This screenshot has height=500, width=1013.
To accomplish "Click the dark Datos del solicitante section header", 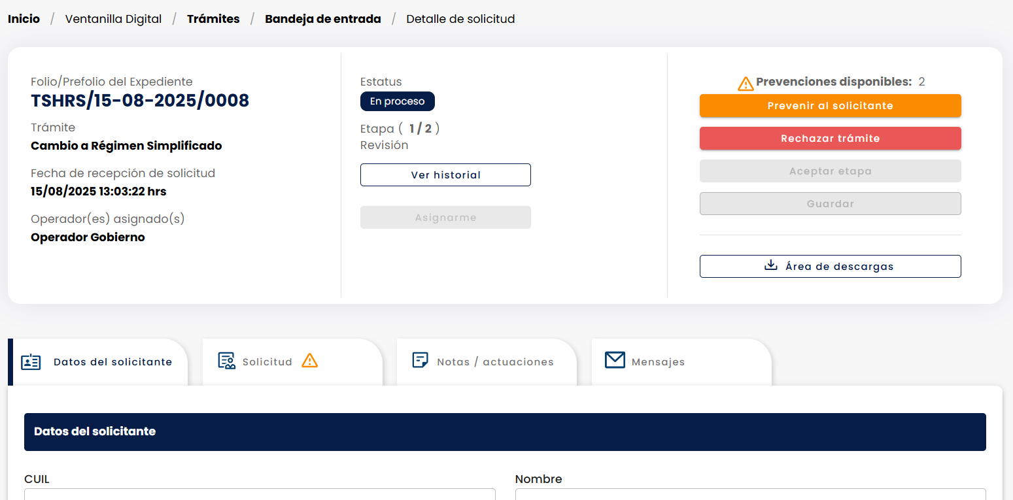I will [505, 432].
